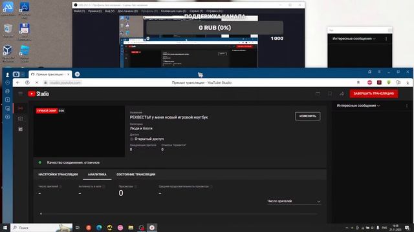Switch to СОСТОЯНИЕ ТРАНСЛЯЦИИ tab

tap(136, 175)
